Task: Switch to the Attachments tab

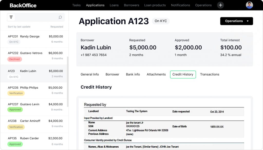Action: click(x=156, y=74)
